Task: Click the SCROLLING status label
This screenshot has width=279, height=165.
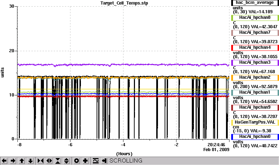Action: pyautogui.click(x=126, y=161)
